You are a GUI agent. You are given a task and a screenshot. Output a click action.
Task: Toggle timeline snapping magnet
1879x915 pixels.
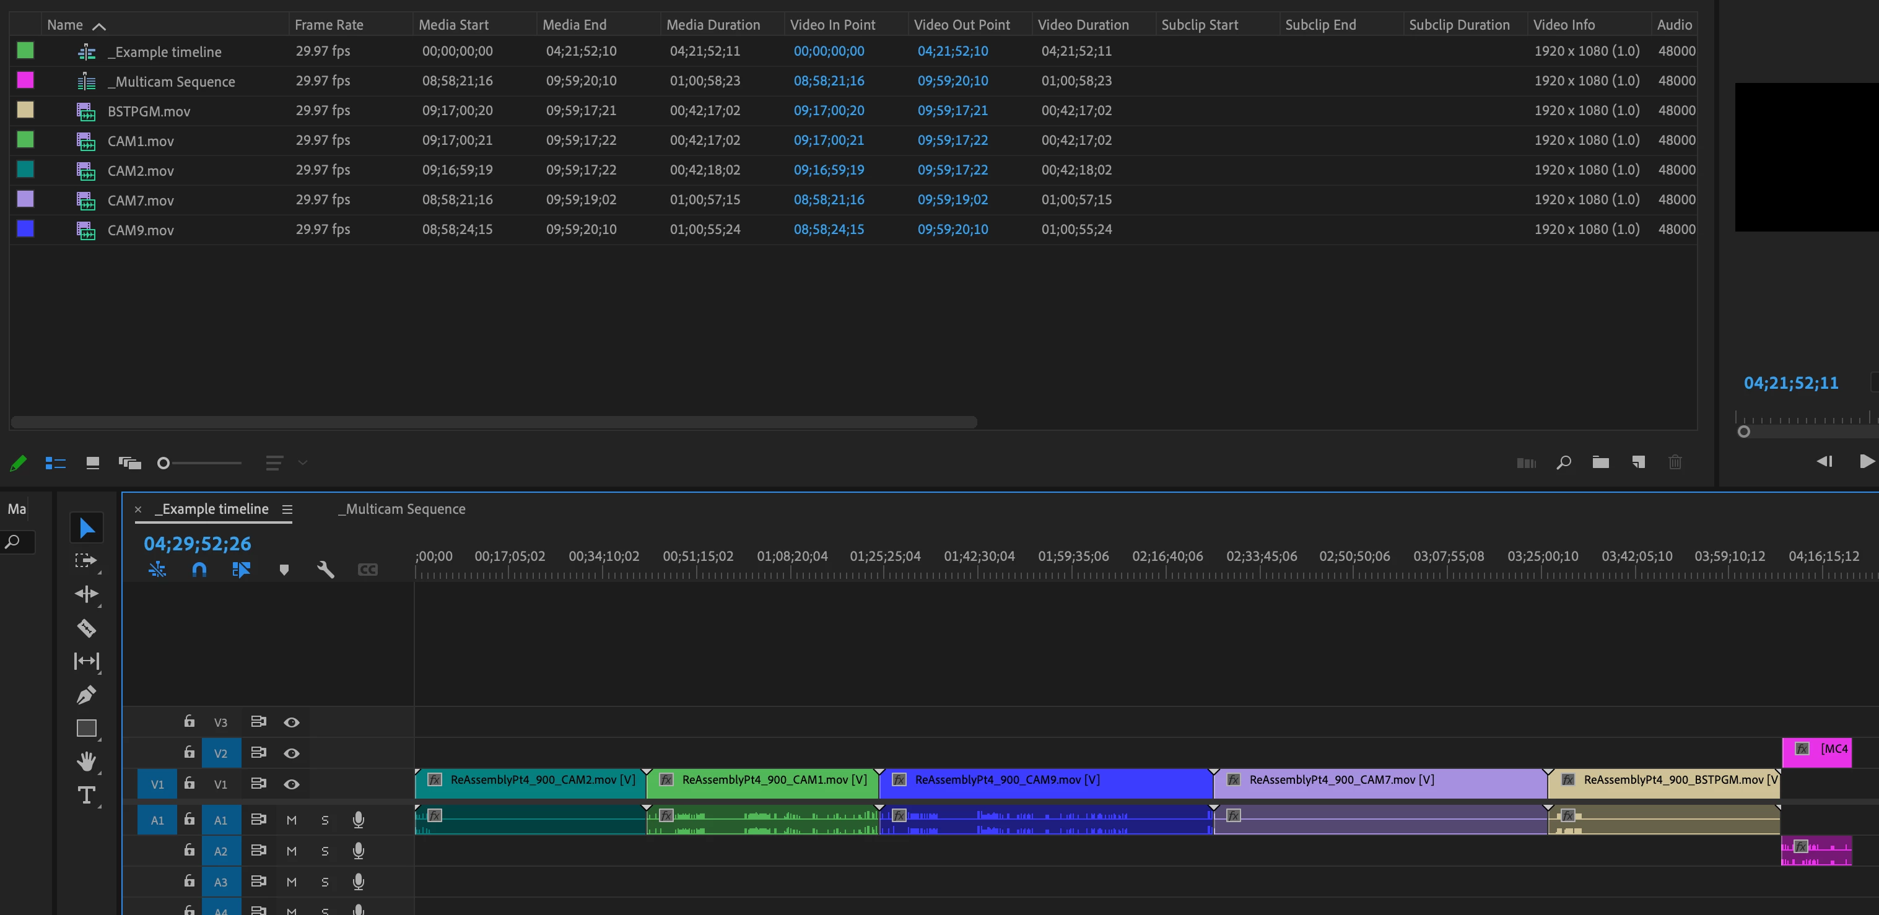tap(198, 570)
